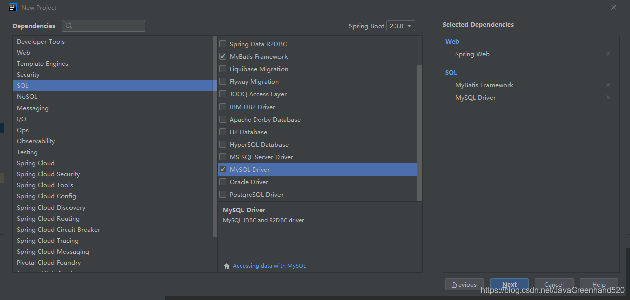The height and width of the screenshot is (300, 630).
Task: Open the Spring Cloud Discovery category
Action: pyautogui.click(x=114, y=207)
